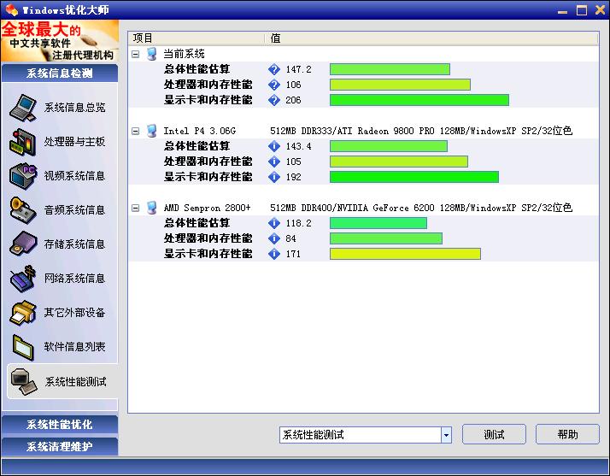Open 音频系统信息 menu label

[74, 210]
